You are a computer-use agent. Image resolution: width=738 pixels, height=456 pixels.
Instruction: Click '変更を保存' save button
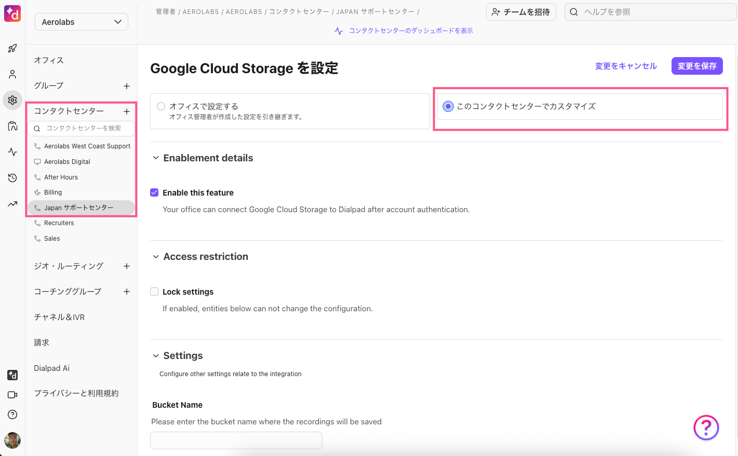pyautogui.click(x=697, y=66)
